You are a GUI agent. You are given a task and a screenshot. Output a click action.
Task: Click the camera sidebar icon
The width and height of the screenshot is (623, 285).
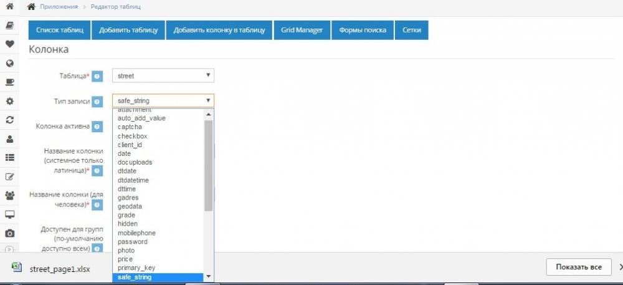coord(9,233)
